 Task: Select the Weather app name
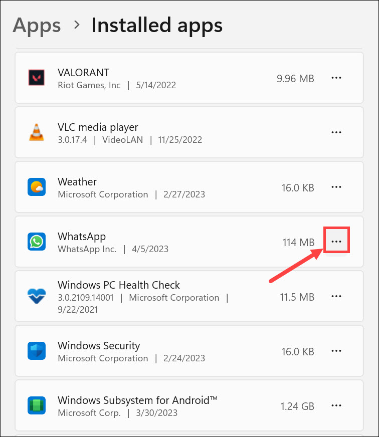click(x=77, y=182)
